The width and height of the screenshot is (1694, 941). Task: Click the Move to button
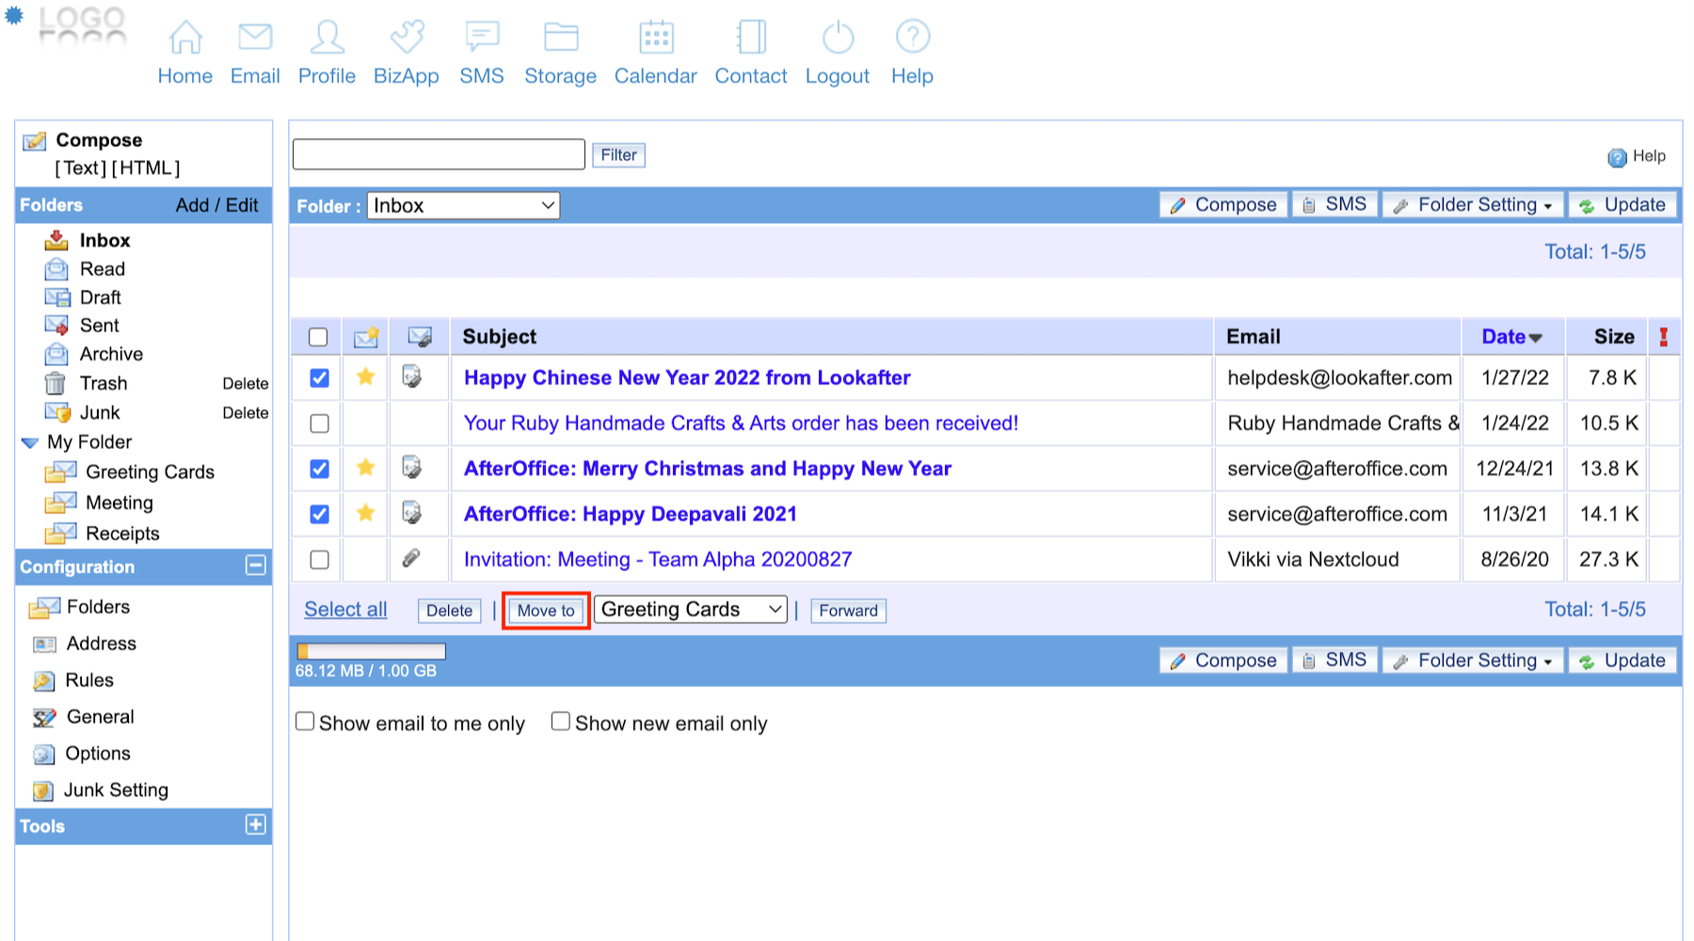pos(546,611)
